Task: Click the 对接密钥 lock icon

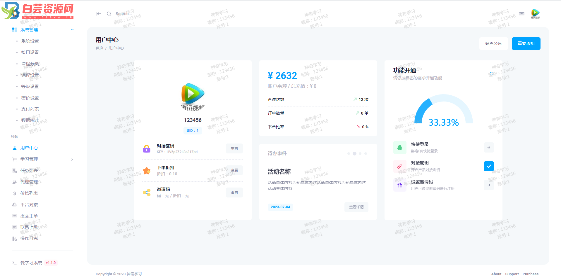Action: point(147,149)
